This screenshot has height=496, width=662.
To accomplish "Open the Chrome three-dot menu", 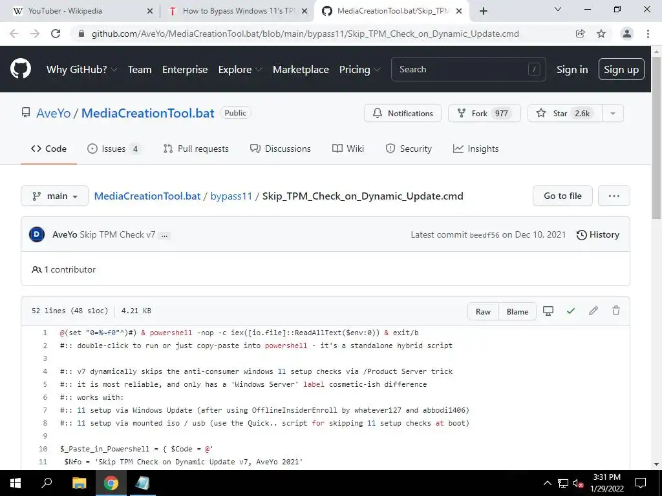I will 648,34.
